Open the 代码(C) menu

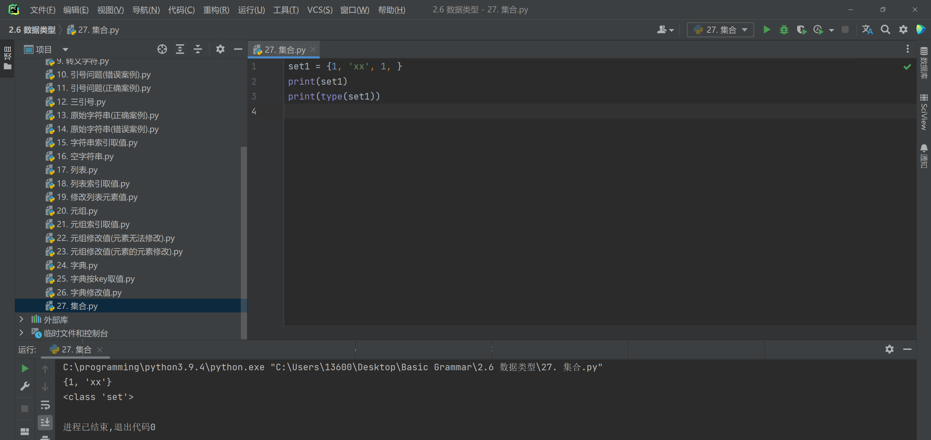[181, 10]
